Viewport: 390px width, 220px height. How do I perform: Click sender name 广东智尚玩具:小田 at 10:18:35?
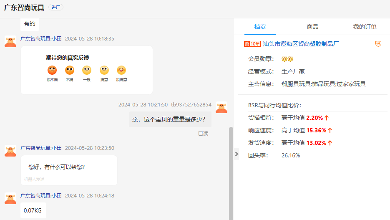pos(41,38)
